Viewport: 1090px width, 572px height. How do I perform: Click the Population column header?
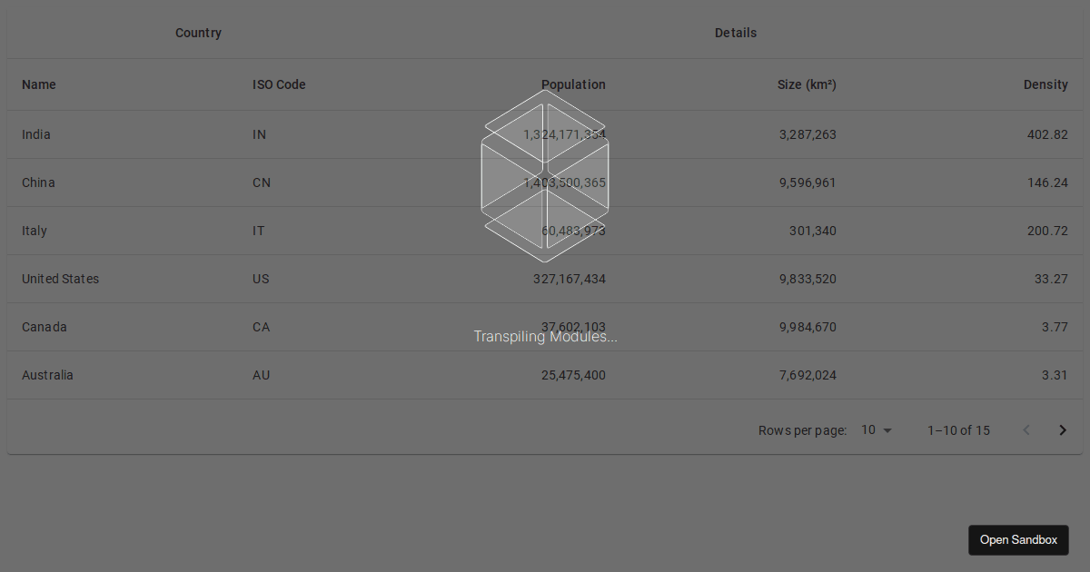(x=573, y=84)
